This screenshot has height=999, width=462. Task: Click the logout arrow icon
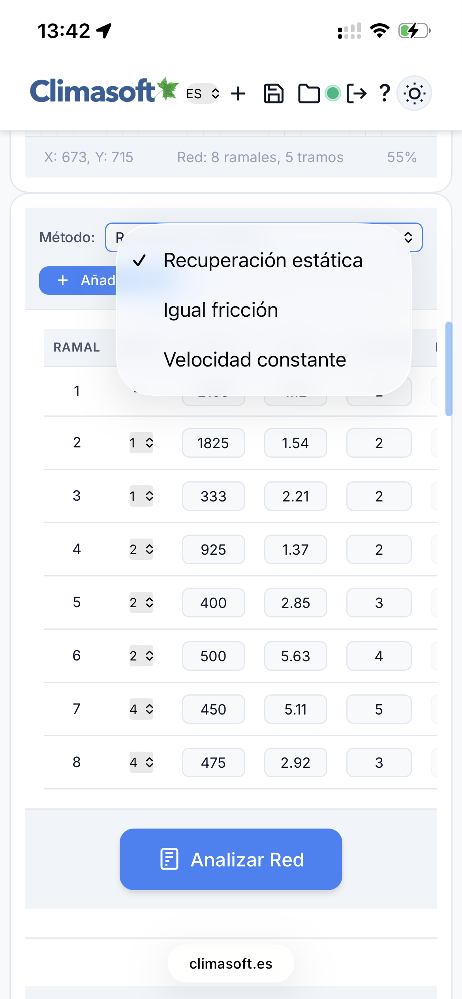(x=357, y=94)
